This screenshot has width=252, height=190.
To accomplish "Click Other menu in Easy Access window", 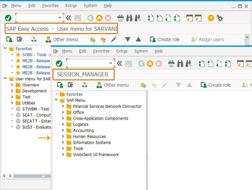I will [62, 39].
